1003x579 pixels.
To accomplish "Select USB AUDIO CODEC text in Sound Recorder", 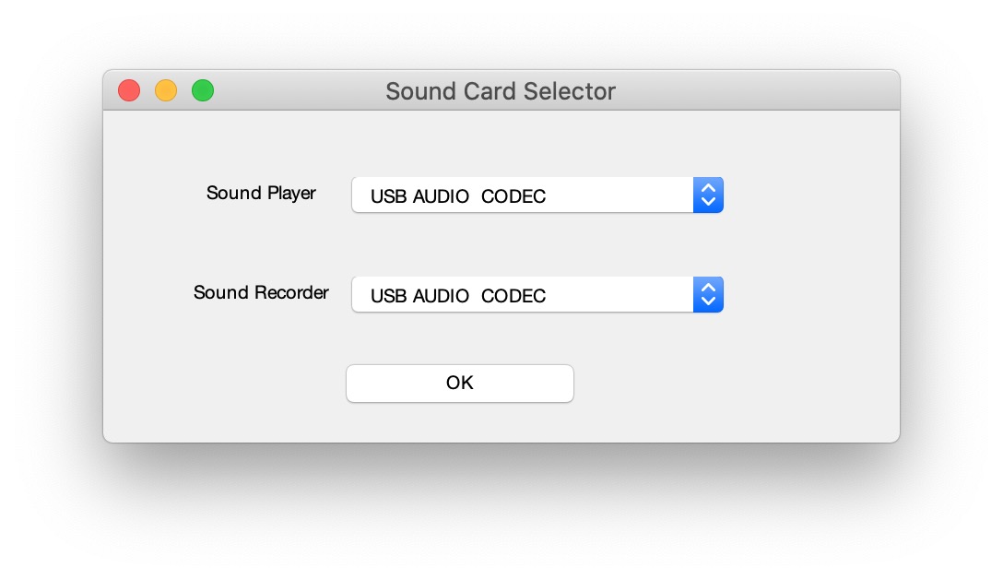I will (x=458, y=296).
